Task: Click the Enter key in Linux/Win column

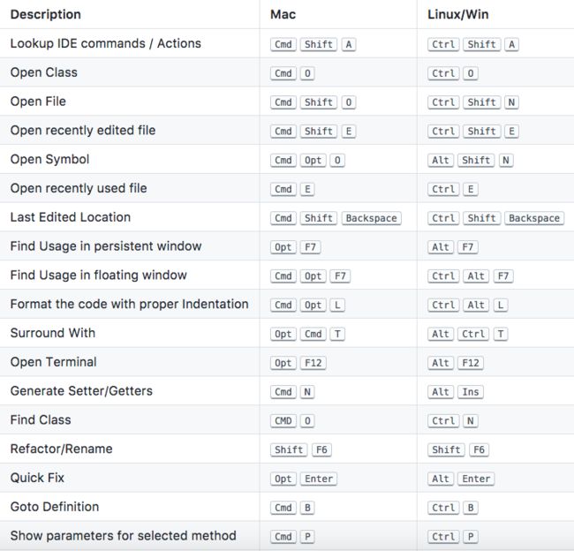Action: 476,479
